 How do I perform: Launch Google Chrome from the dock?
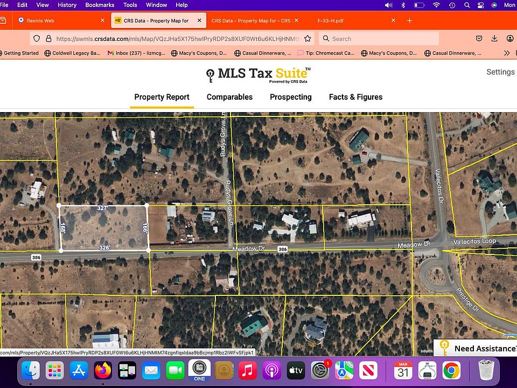tap(451, 370)
